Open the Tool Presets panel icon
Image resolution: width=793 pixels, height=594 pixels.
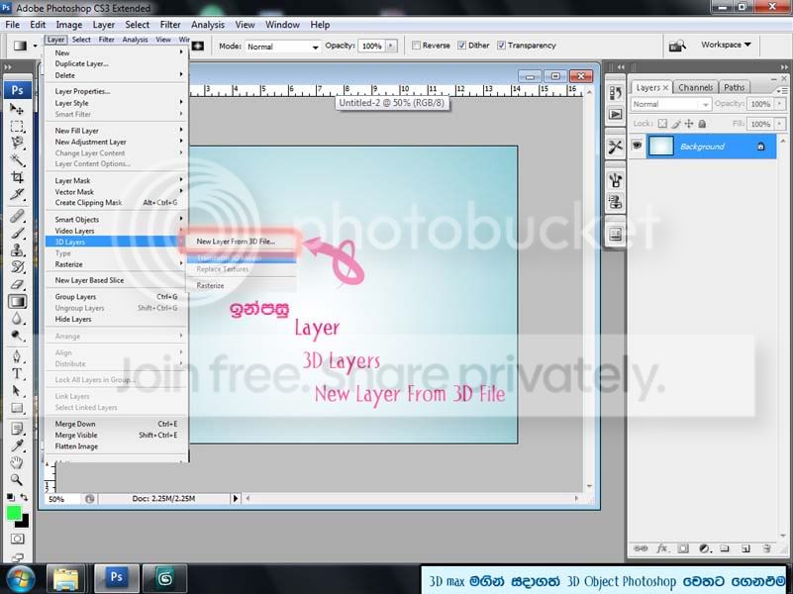pos(616,147)
